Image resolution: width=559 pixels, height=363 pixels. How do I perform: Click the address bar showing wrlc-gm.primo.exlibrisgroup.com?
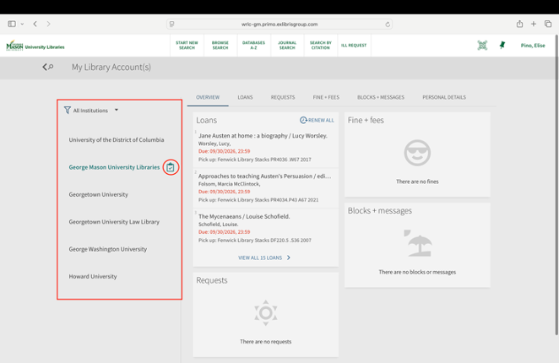coord(279,24)
